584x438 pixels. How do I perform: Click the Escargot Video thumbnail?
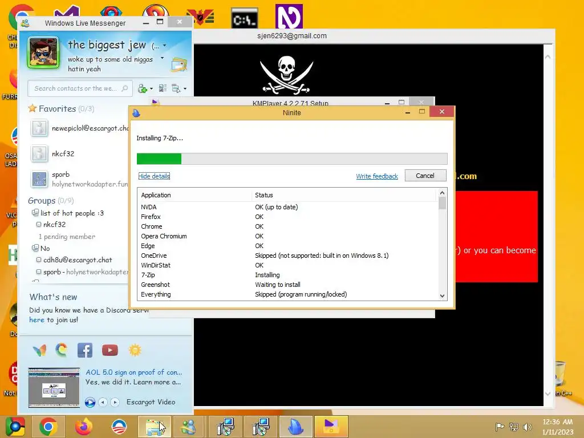coord(54,388)
